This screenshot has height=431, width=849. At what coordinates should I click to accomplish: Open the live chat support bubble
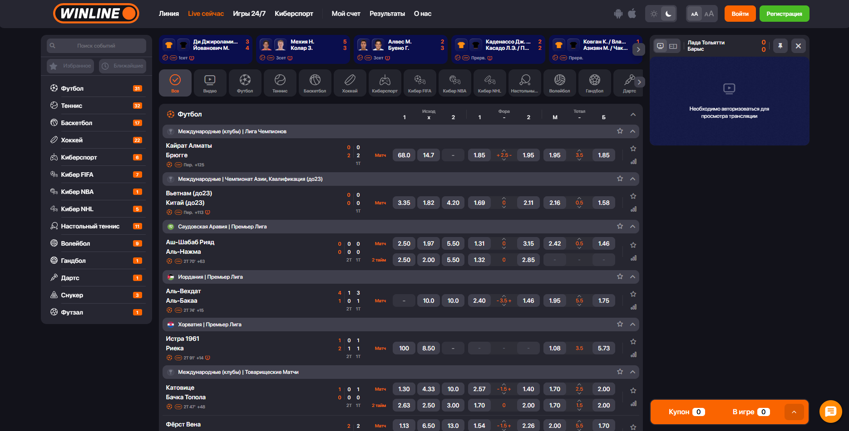pyautogui.click(x=830, y=411)
